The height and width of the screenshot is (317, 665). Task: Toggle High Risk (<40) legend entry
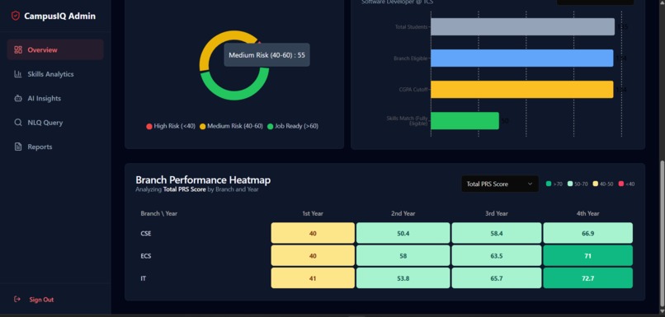[x=171, y=126]
